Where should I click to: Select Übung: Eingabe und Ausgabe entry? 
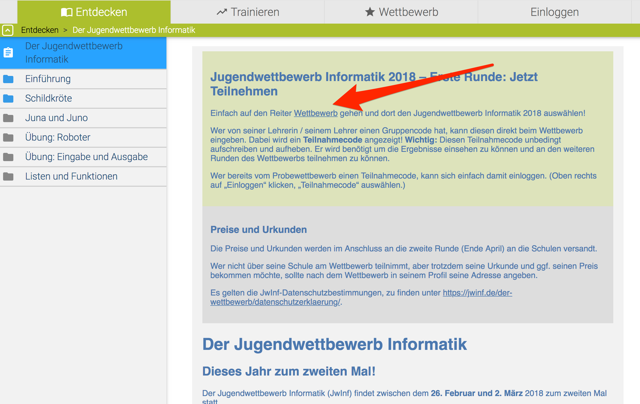click(86, 157)
